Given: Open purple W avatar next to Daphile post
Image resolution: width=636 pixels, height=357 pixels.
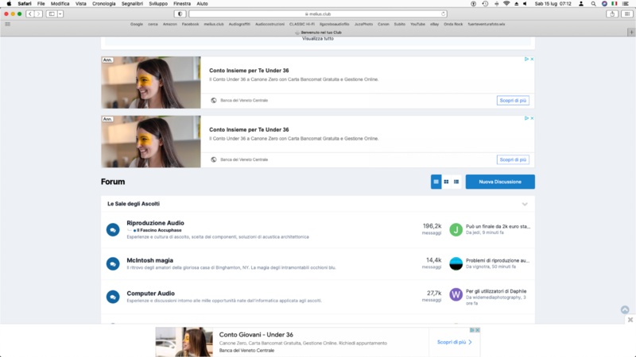Looking at the screenshot, I should (456, 295).
